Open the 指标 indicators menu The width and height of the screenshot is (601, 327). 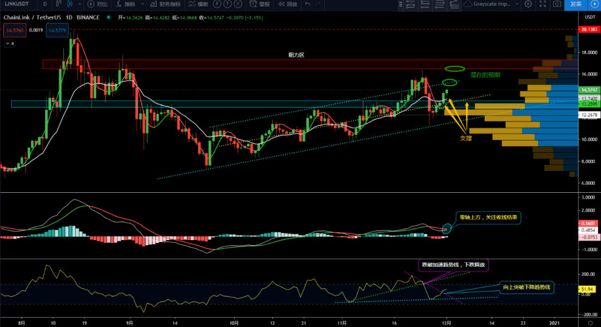pos(126,4)
